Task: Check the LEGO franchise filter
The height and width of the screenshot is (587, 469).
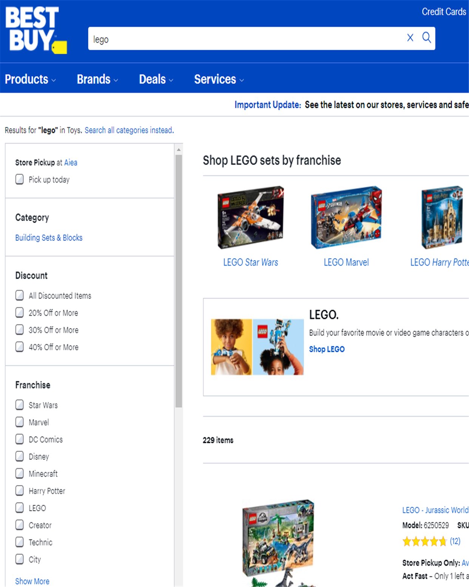Action: (20, 508)
